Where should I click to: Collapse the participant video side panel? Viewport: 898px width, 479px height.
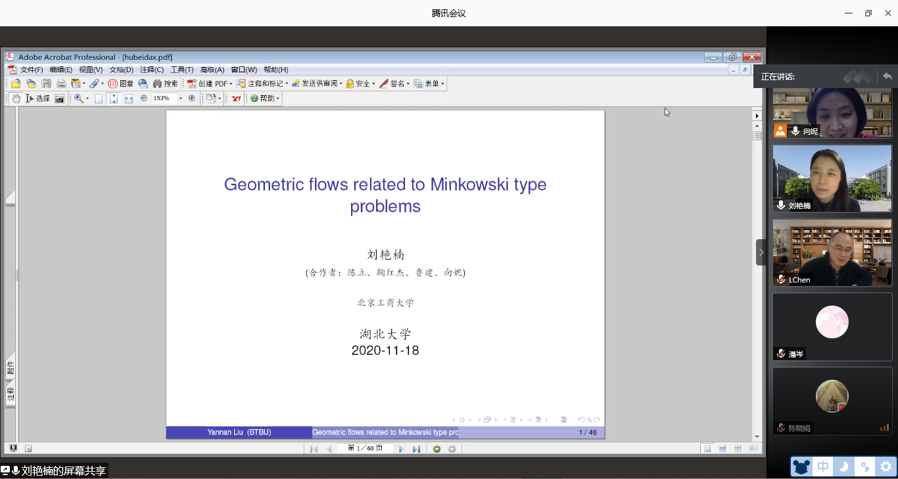(761, 252)
